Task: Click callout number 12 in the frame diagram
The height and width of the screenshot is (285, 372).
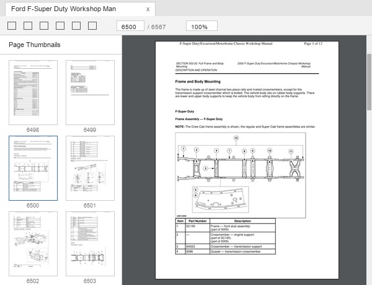Action: (x=236, y=138)
